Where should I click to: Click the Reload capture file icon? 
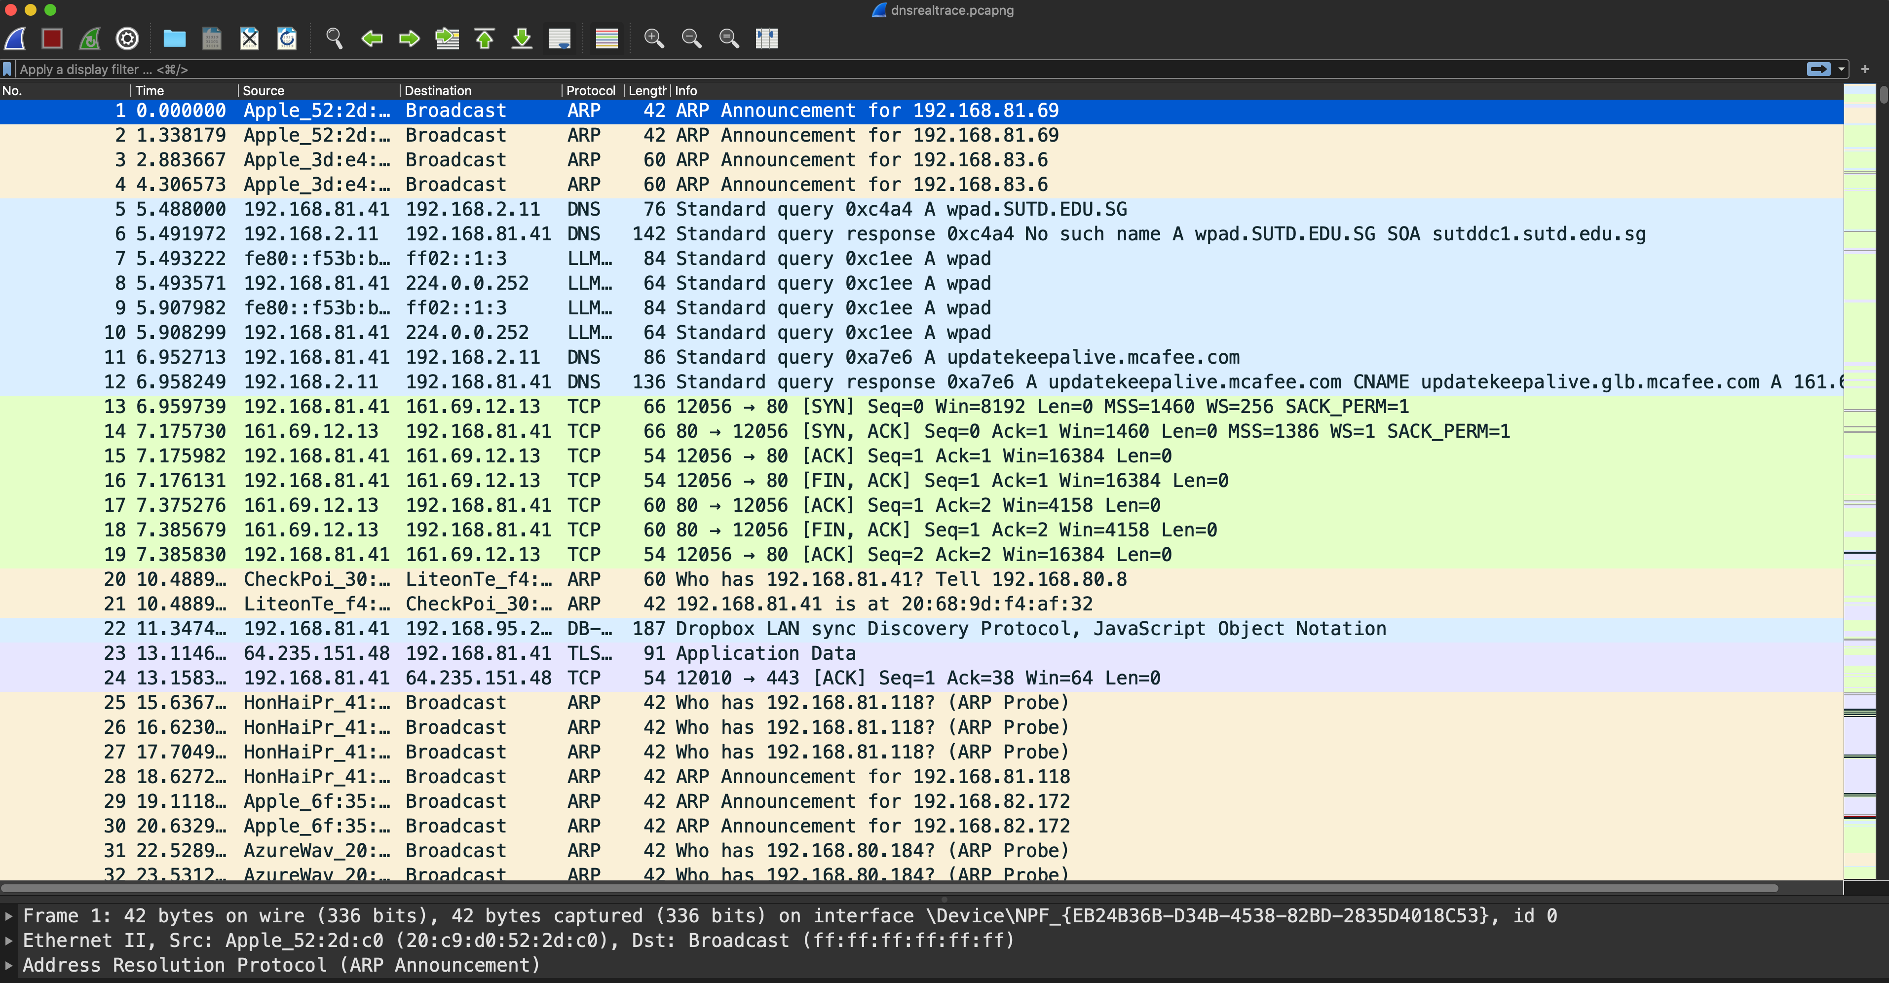(x=287, y=38)
